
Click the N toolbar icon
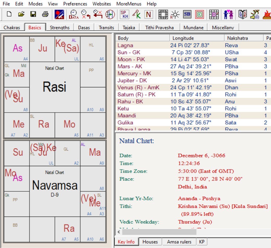click(x=148, y=14)
